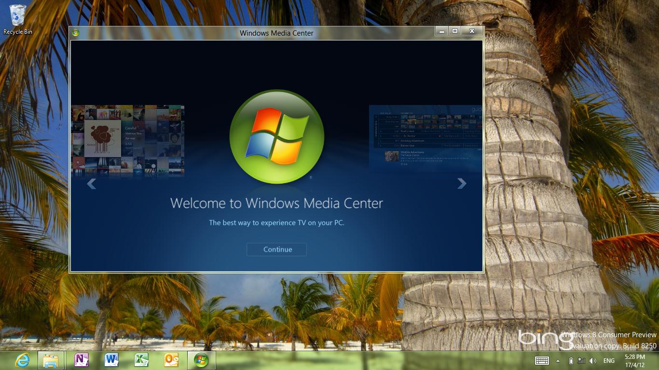This screenshot has width=659, height=370.
Task: Open the touch keyboard from the system tray
Action: (542, 360)
